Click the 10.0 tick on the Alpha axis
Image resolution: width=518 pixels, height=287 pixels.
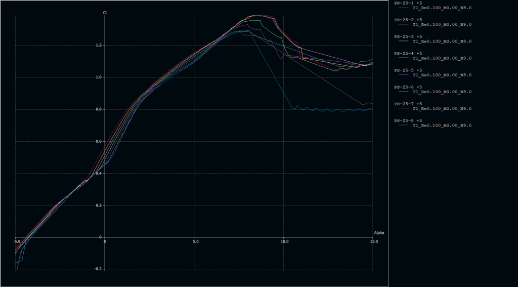click(284, 241)
